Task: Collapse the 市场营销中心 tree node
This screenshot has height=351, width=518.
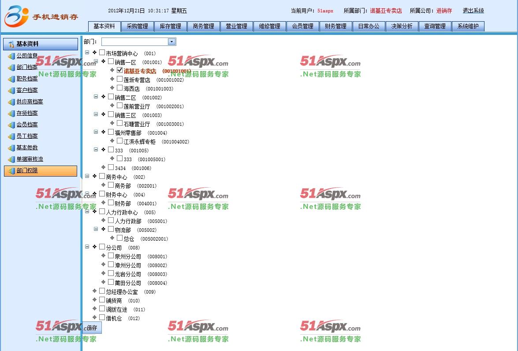Action: pyautogui.click(x=87, y=53)
